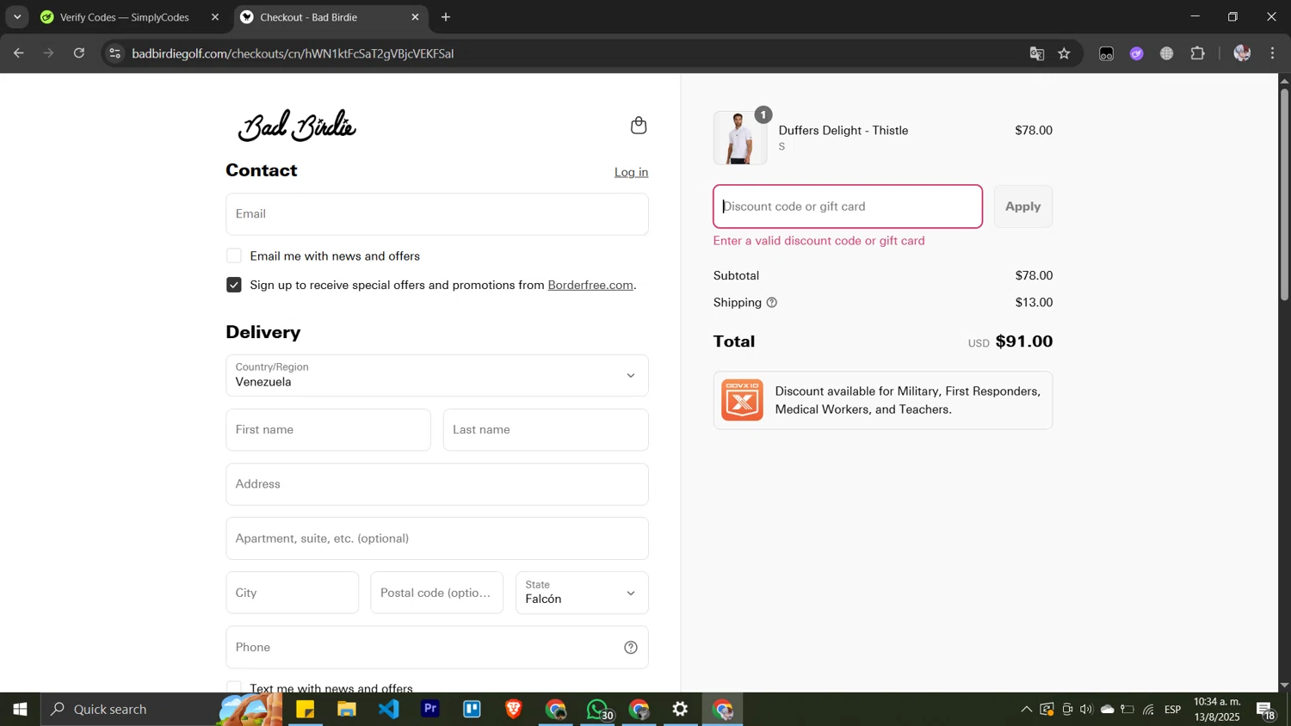1291x726 pixels.
Task: Click the Last name field
Action: pos(546,430)
